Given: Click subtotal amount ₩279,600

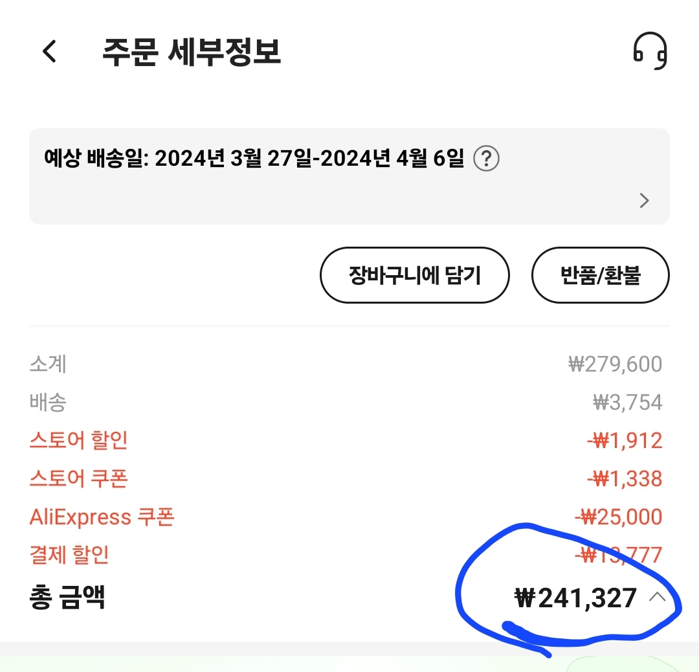Looking at the screenshot, I should click(615, 364).
